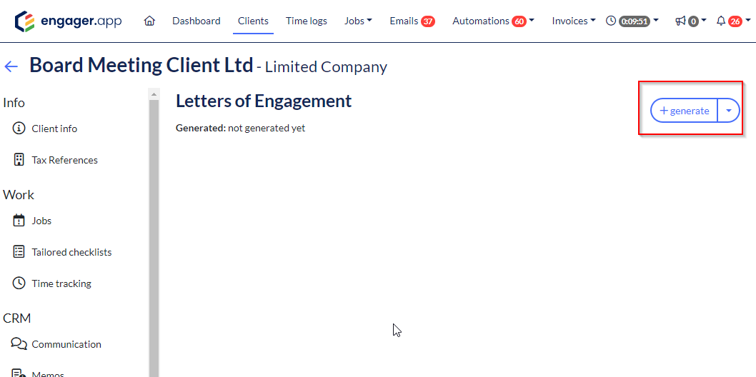
Task: Open Tailored checklists
Action: 71,252
